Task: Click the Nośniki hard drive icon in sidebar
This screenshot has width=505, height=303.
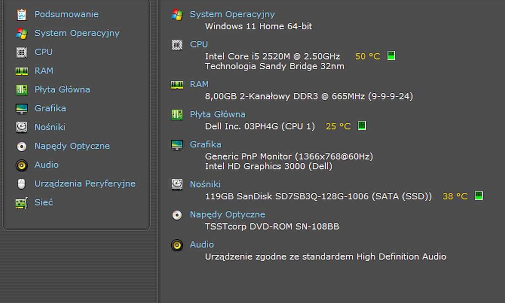Action: [21, 127]
